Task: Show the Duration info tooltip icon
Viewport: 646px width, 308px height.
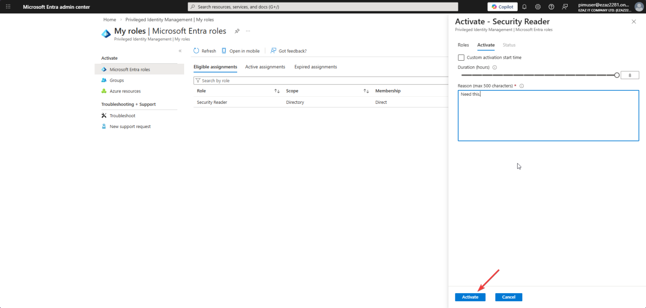Action: (x=494, y=67)
